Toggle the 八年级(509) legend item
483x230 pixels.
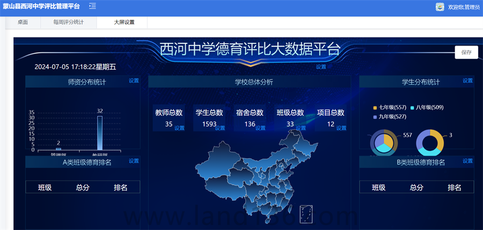click(427, 108)
